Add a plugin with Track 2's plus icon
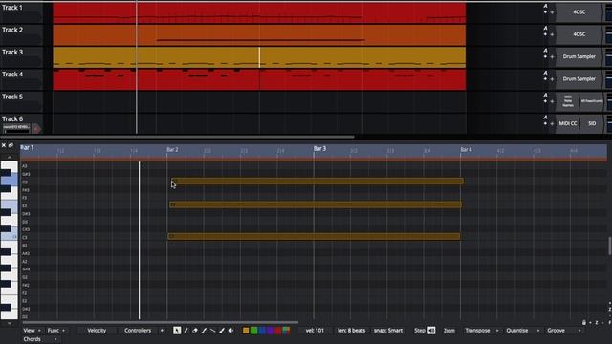Viewport: 612px width, 344px height. tap(552, 34)
